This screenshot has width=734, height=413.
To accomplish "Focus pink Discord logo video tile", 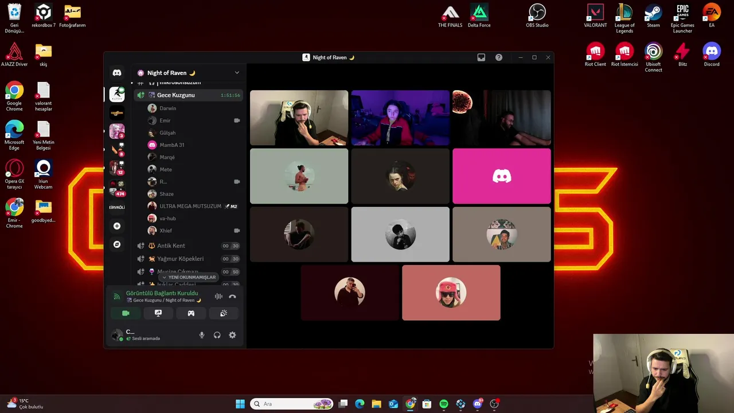I will click(502, 176).
